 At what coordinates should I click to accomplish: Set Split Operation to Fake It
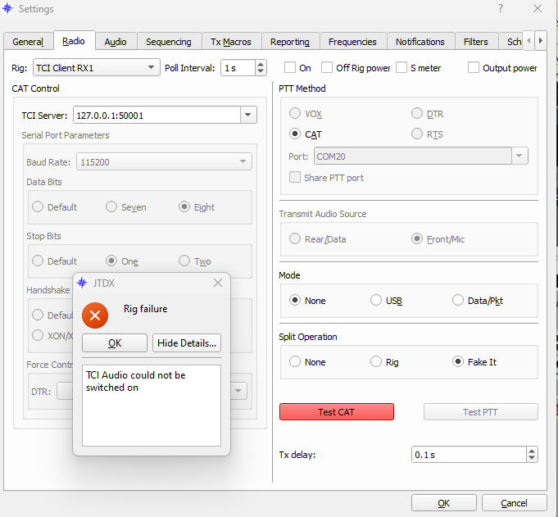point(458,362)
